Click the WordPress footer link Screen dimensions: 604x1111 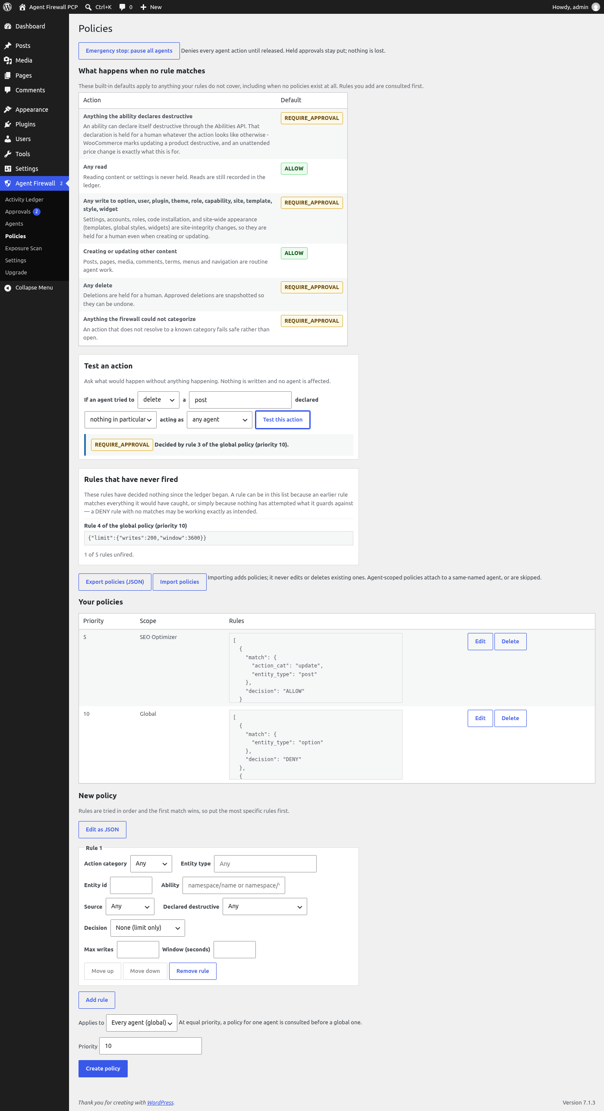point(160,1103)
